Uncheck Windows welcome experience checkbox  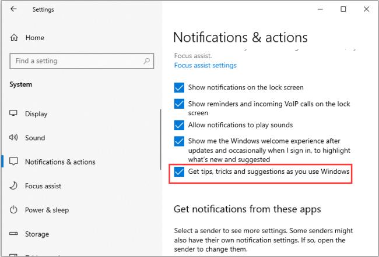(x=180, y=141)
